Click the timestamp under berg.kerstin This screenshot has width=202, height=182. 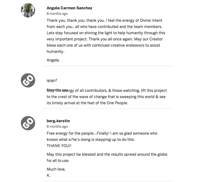[57, 126]
